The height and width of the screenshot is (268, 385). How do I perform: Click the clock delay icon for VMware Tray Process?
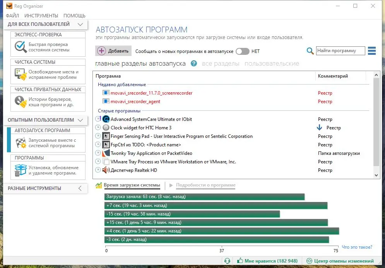98,161
